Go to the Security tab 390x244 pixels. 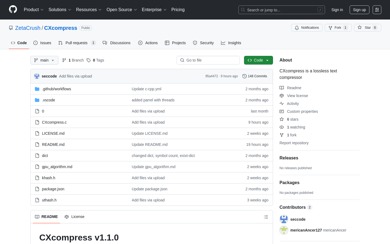coord(203,43)
